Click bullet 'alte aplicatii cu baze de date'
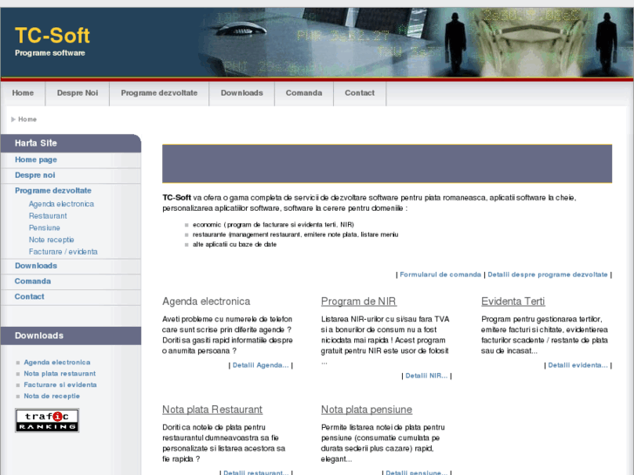 (x=235, y=245)
